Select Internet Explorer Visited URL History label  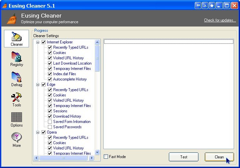click(68, 58)
